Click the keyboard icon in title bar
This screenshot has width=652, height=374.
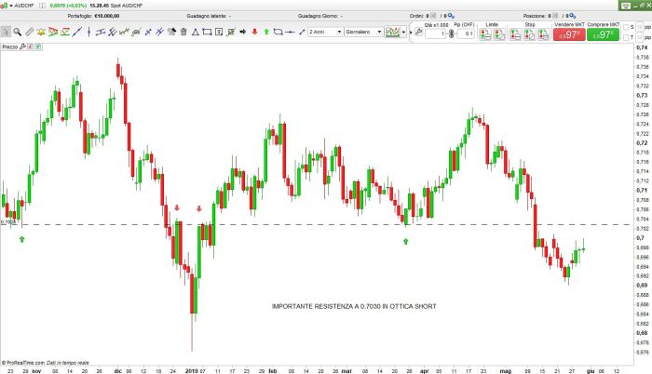626,6
